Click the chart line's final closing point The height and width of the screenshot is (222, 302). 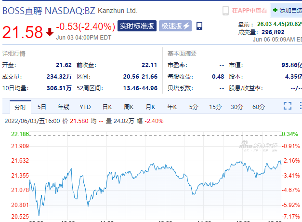point(281,164)
